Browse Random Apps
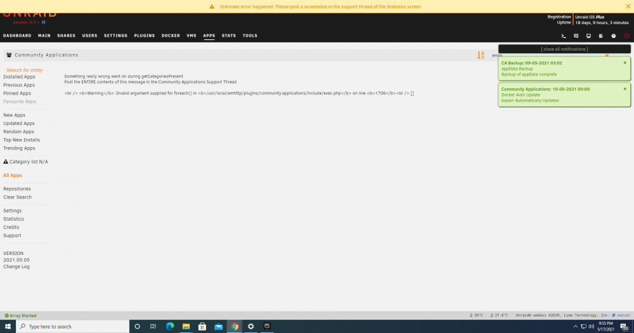 tap(18, 131)
